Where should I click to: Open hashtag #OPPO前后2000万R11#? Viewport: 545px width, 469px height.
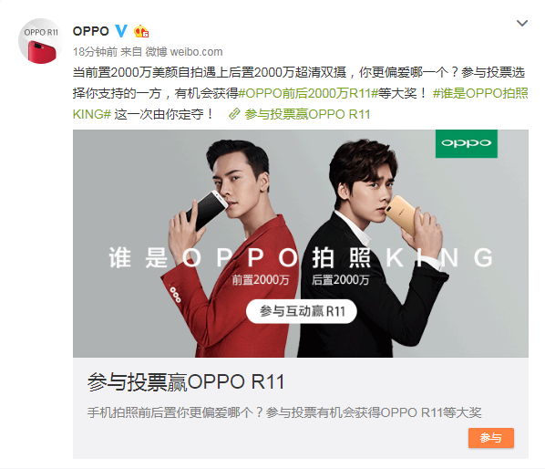(x=308, y=93)
